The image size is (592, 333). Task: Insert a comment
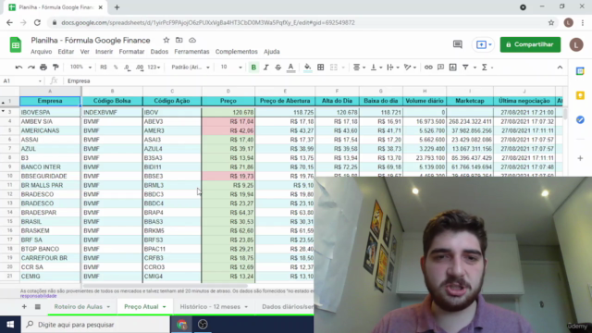(x=440, y=68)
